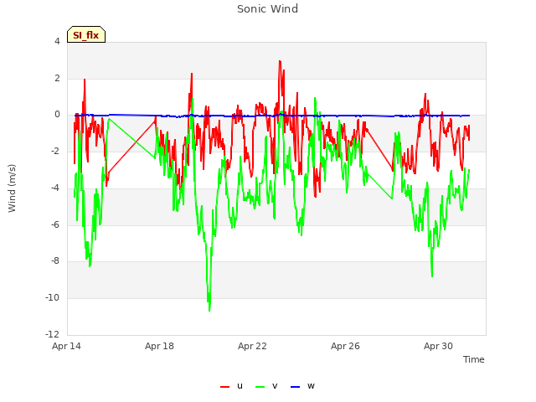
Task: Click the red u legend line marker
Action: tap(225, 387)
